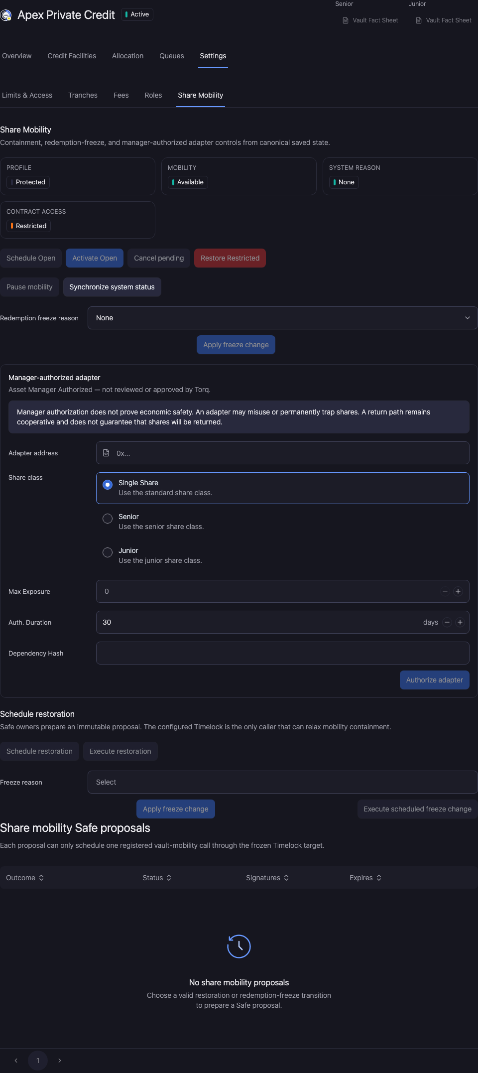Click the 'No share mobility proposals' message
Screen dimensions: 478x1073
click(x=239, y=982)
